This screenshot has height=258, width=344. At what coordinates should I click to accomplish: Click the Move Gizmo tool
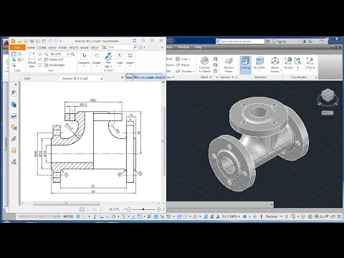pyautogui.click(x=275, y=64)
